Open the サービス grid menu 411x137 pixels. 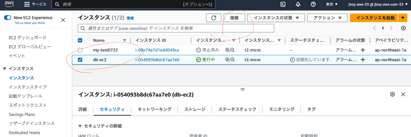tap(35, 4)
